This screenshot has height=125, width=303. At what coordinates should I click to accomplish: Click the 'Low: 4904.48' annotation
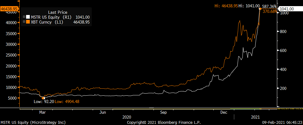[x=67, y=101]
